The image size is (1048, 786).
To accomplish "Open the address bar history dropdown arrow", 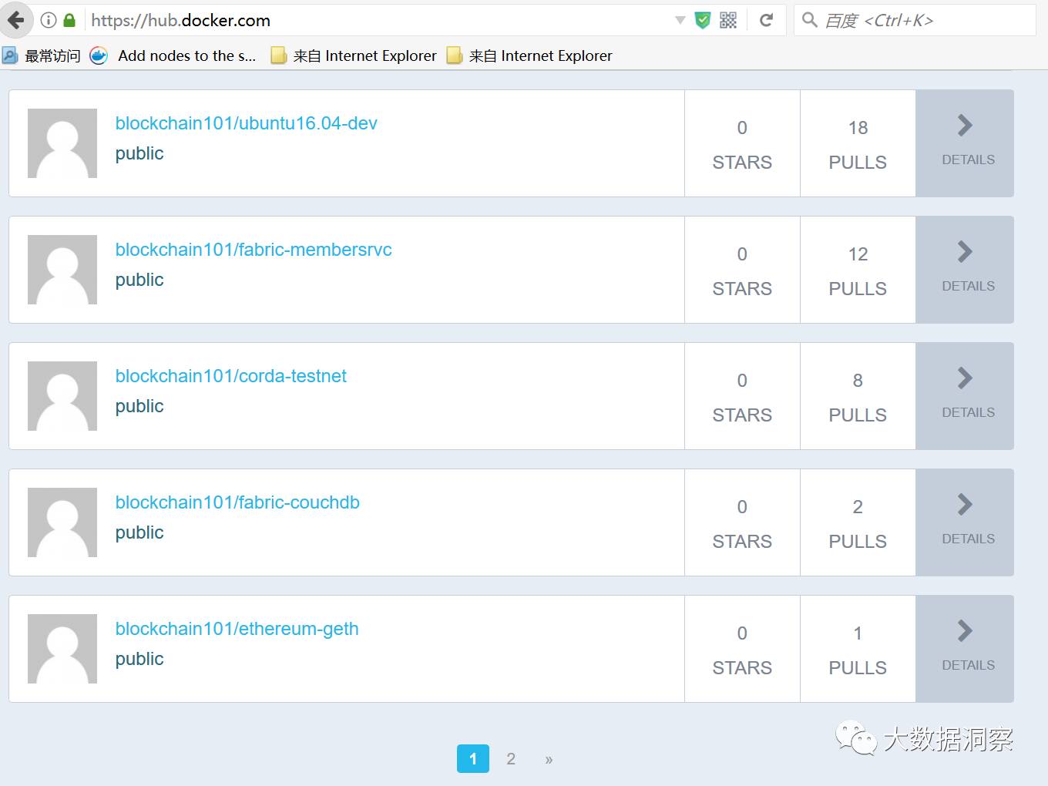I will 680,21.
